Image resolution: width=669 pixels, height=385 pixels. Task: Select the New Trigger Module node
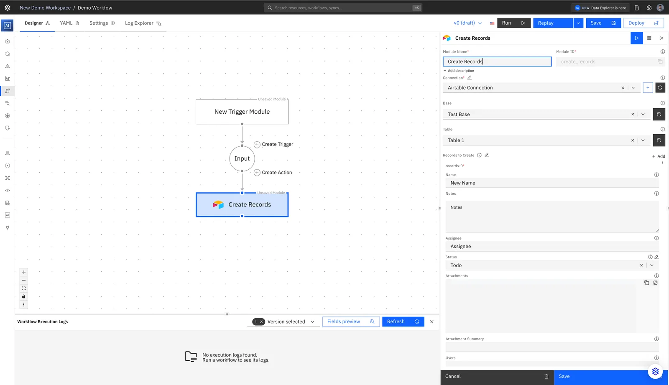[242, 112]
